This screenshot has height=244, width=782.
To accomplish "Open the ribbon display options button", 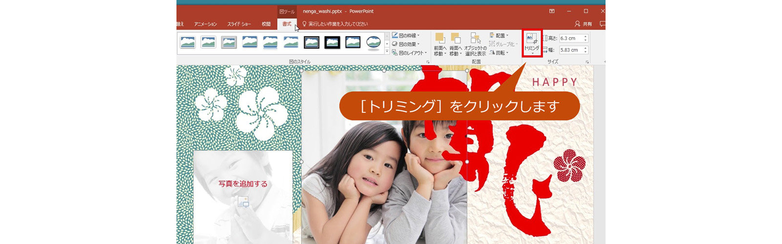I will click(x=552, y=11).
